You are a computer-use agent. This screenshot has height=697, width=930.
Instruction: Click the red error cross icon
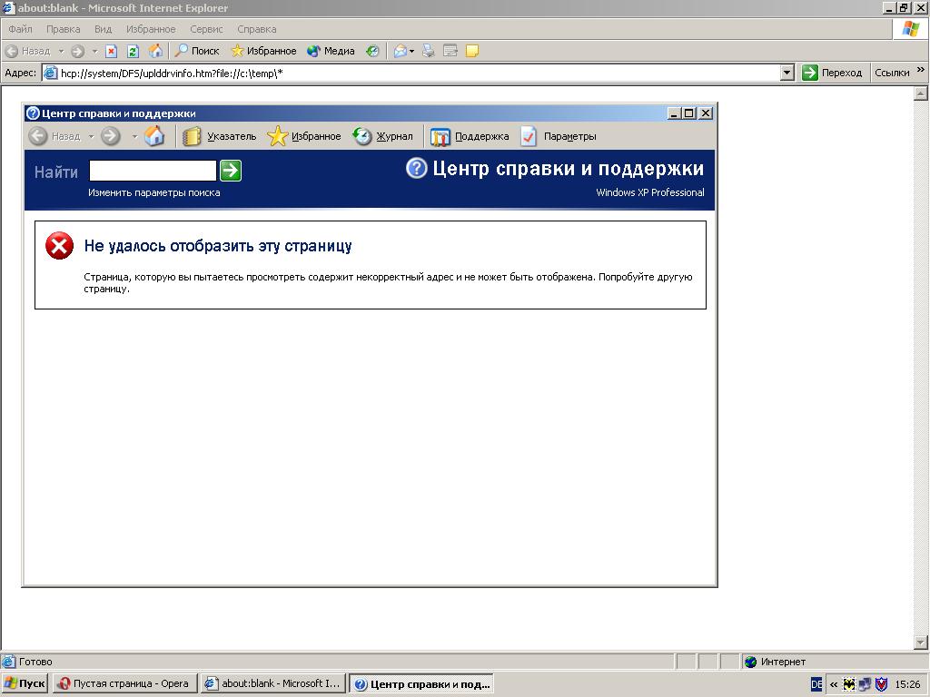click(59, 246)
